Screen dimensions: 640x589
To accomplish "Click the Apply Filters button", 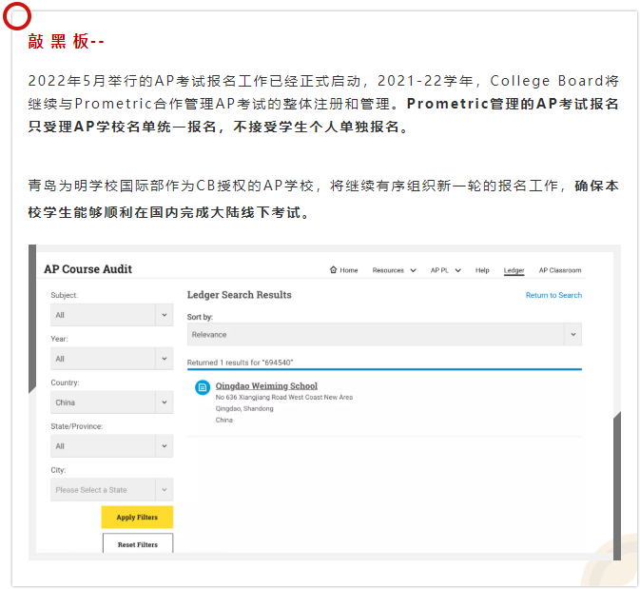I will pyautogui.click(x=137, y=517).
